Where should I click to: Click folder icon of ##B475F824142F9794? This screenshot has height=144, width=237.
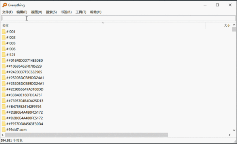[4, 107]
